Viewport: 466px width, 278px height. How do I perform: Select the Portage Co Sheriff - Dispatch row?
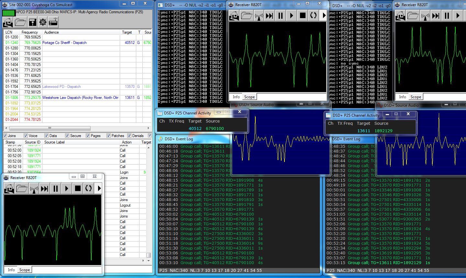point(78,43)
